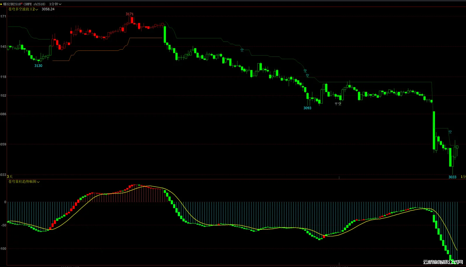
Task: Click the 3天 range label
Action: pos(10,177)
